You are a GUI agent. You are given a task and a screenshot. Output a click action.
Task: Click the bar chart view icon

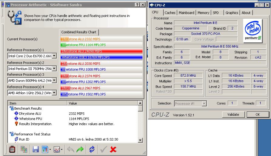point(45,149)
